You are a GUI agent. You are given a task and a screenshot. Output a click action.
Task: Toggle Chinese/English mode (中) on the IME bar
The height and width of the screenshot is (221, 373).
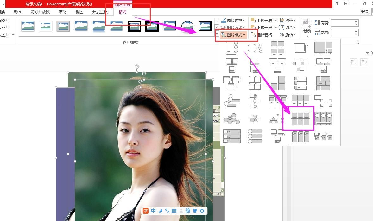(x=153, y=211)
